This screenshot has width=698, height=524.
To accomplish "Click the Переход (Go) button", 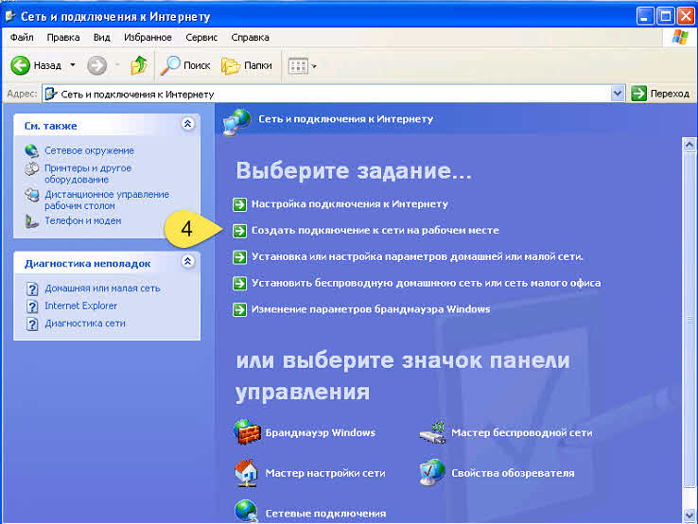I will click(x=660, y=94).
